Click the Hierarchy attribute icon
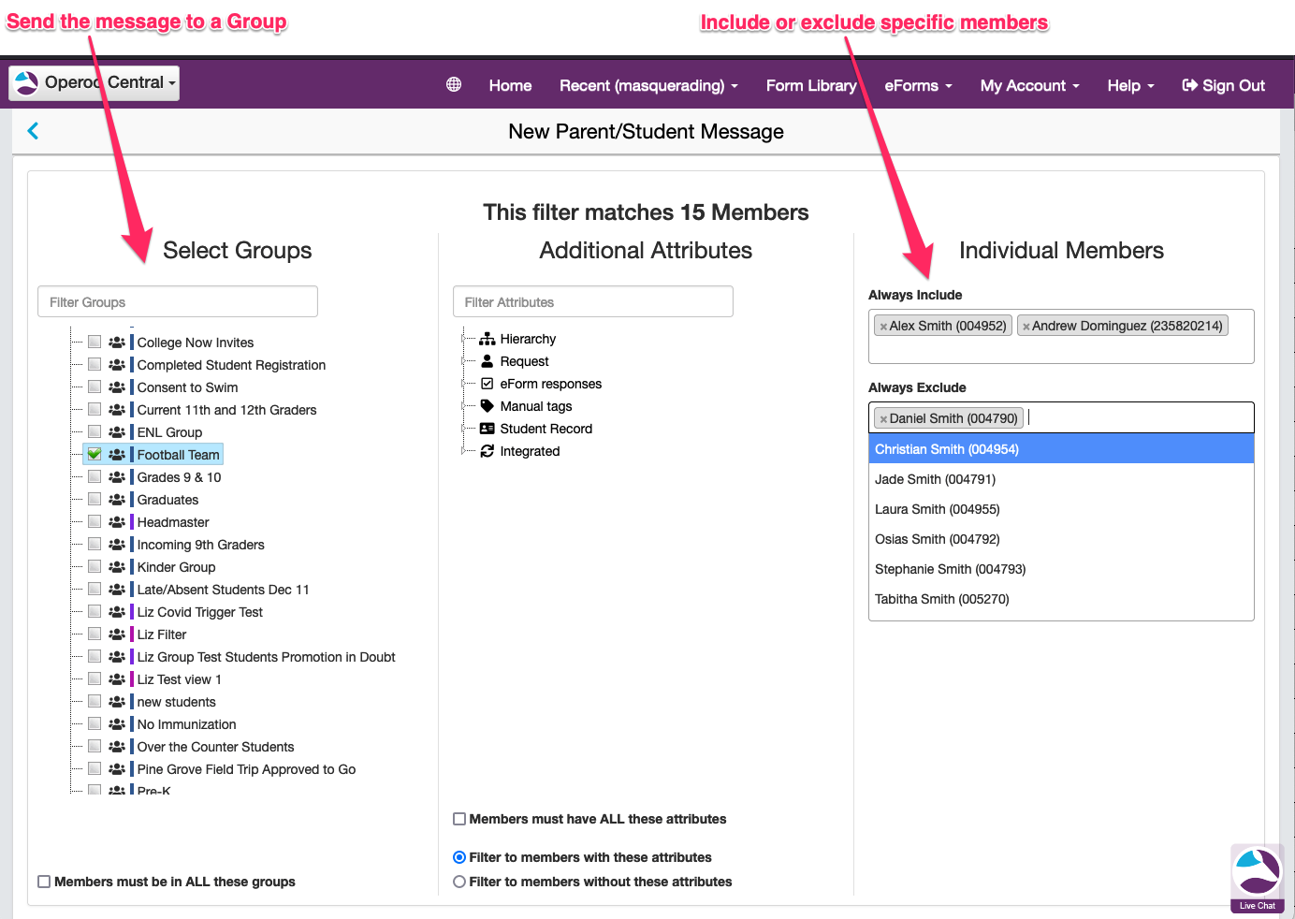The height and width of the screenshot is (919, 1295). pyautogui.click(x=487, y=339)
